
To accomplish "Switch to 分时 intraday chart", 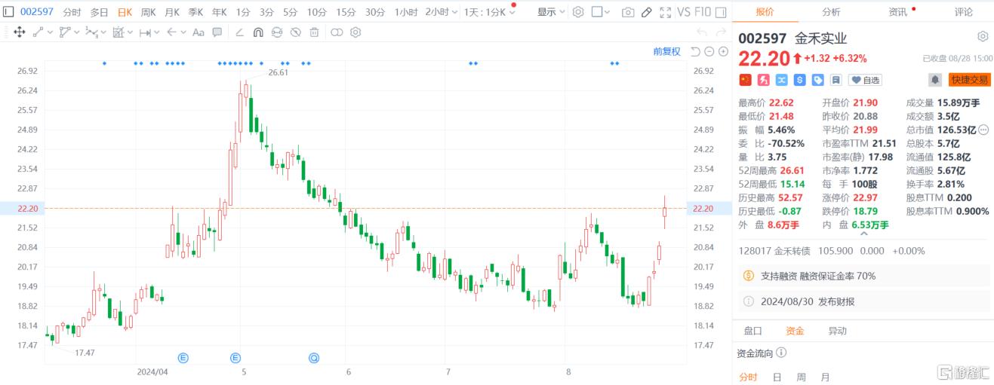I will [x=72, y=12].
